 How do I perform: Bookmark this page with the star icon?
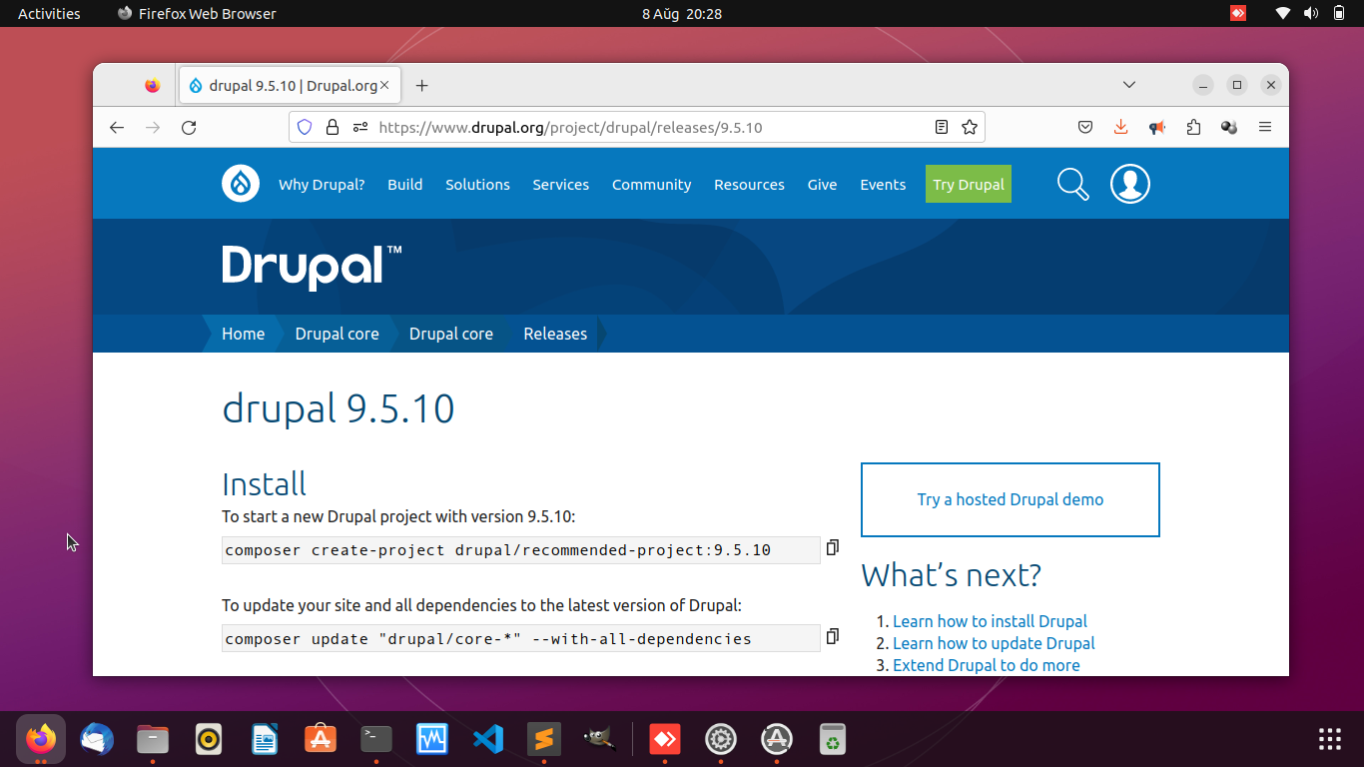tap(969, 127)
